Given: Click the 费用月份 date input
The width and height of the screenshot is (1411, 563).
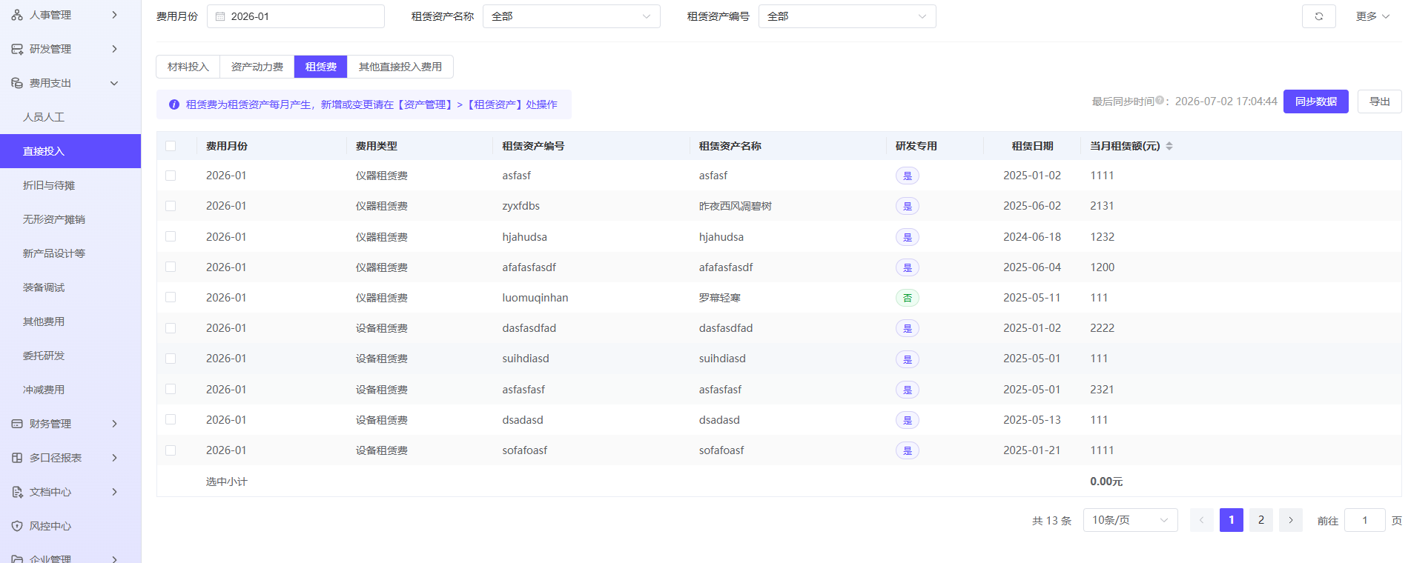Looking at the screenshot, I should point(296,16).
